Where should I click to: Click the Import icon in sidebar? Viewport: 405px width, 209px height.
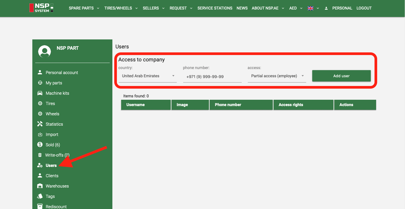40,134
